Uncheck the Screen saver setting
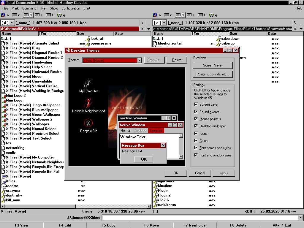 click(x=196, y=104)
